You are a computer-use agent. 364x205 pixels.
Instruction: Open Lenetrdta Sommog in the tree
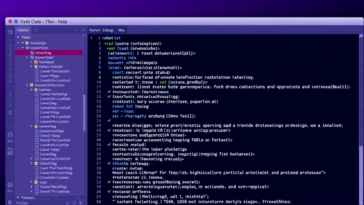pyautogui.click(x=56, y=173)
